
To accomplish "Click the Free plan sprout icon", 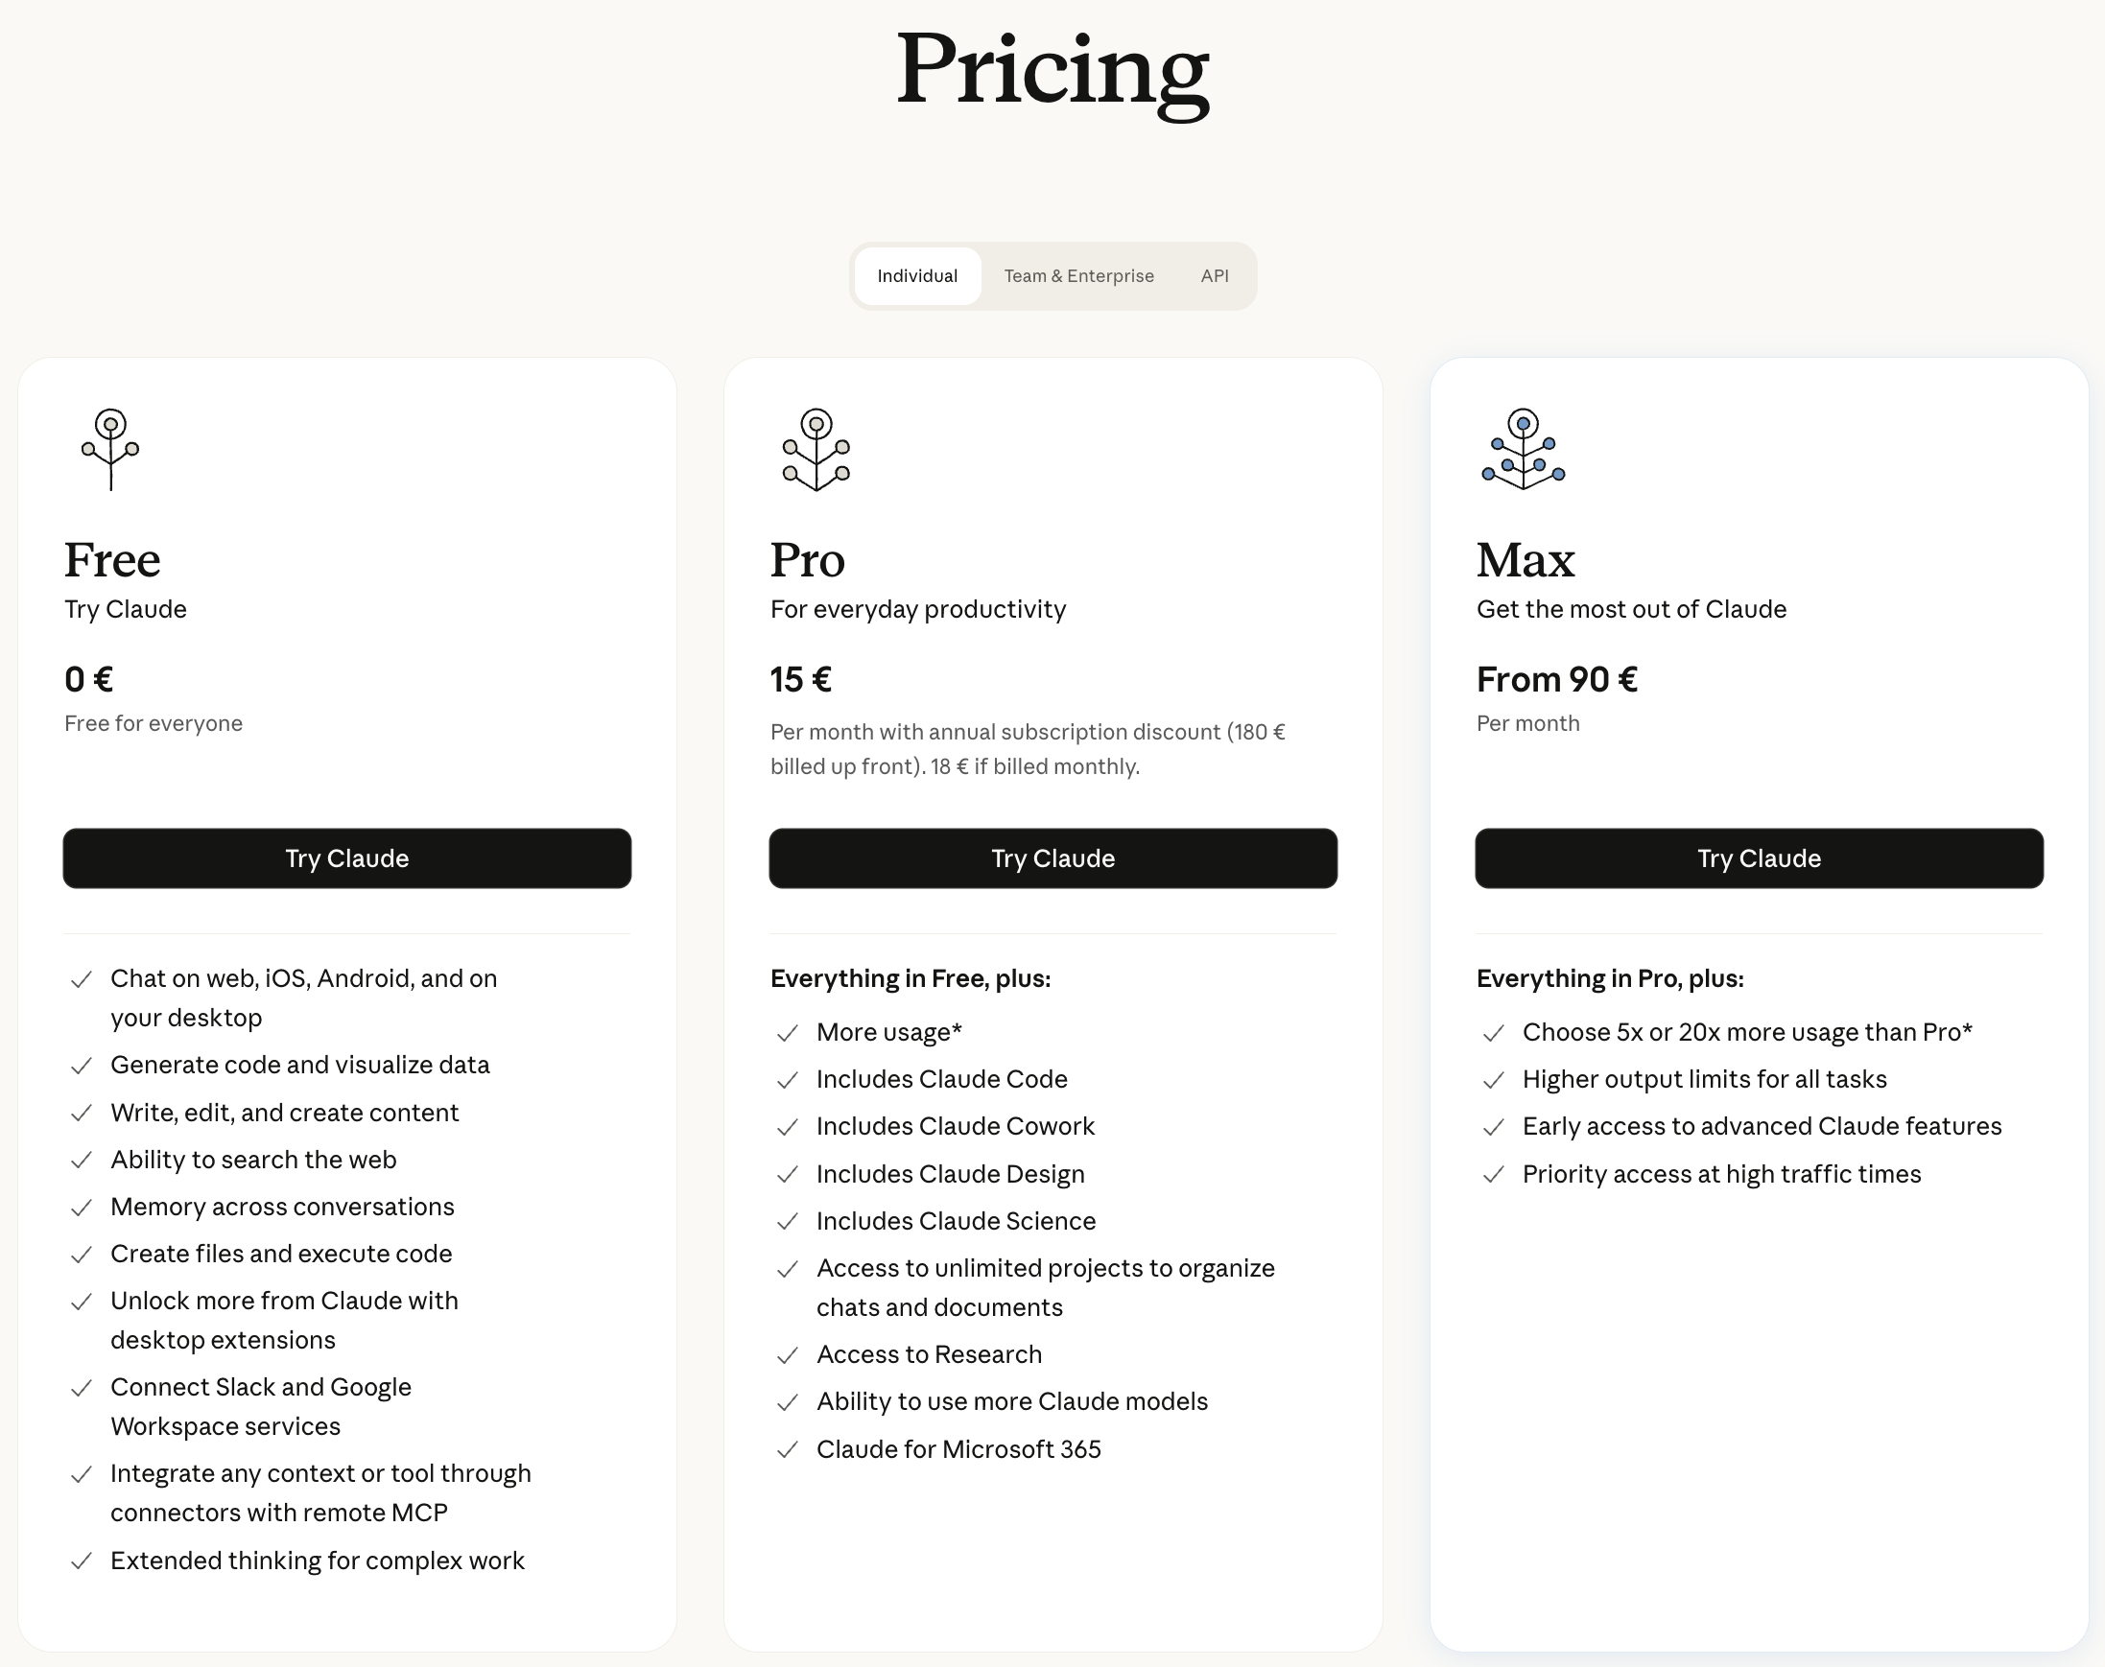I will pyautogui.click(x=110, y=449).
